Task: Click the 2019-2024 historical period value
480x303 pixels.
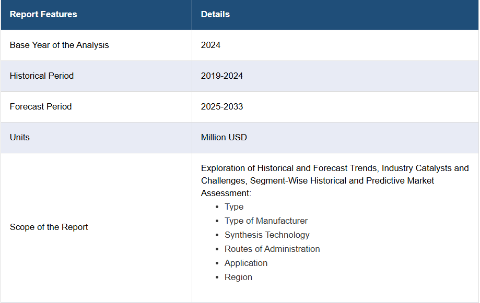Action: click(x=222, y=76)
